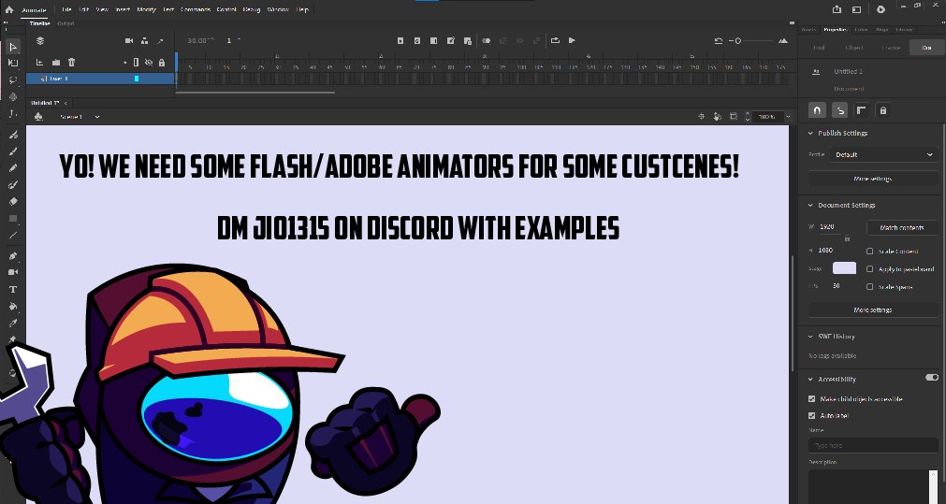Enable Apply to pasteboard checkbox
946x504 pixels.
pyautogui.click(x=870, y=269)
